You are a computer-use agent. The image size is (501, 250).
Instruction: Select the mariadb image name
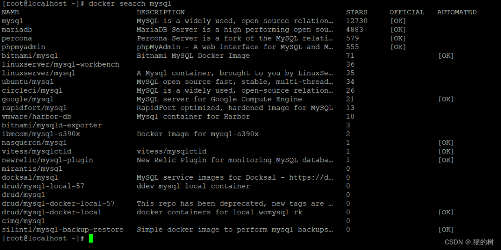click(x=17, y=30)
